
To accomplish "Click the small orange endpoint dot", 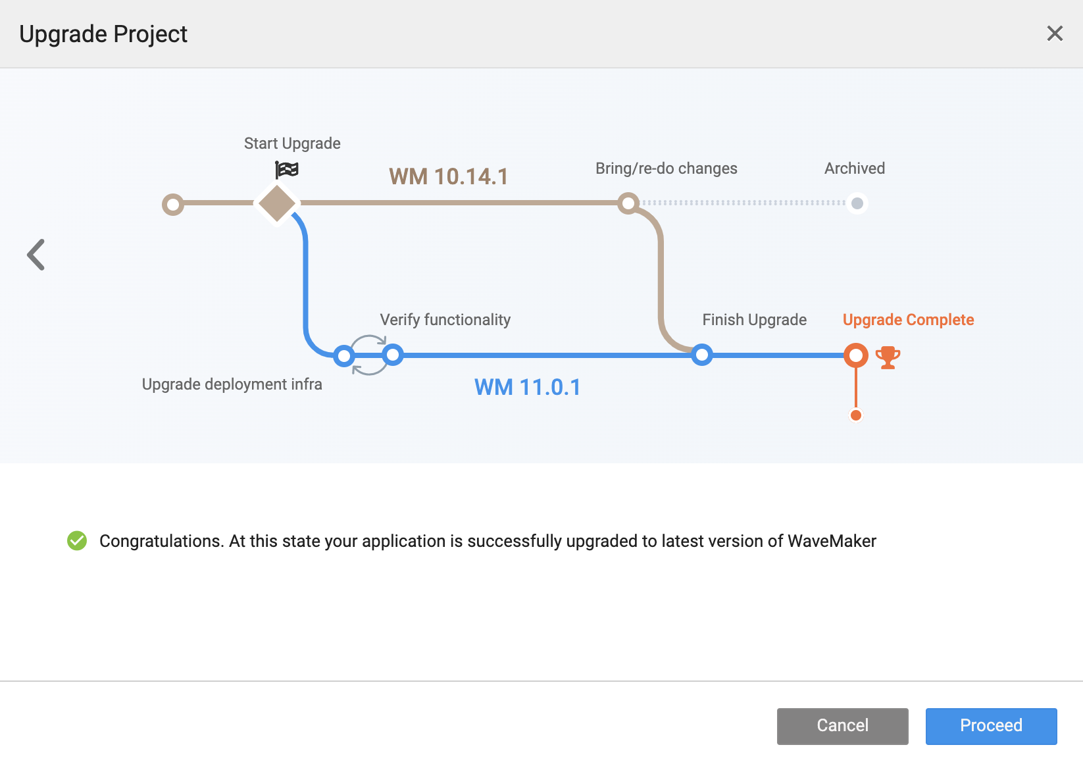I will pos(855,415).
